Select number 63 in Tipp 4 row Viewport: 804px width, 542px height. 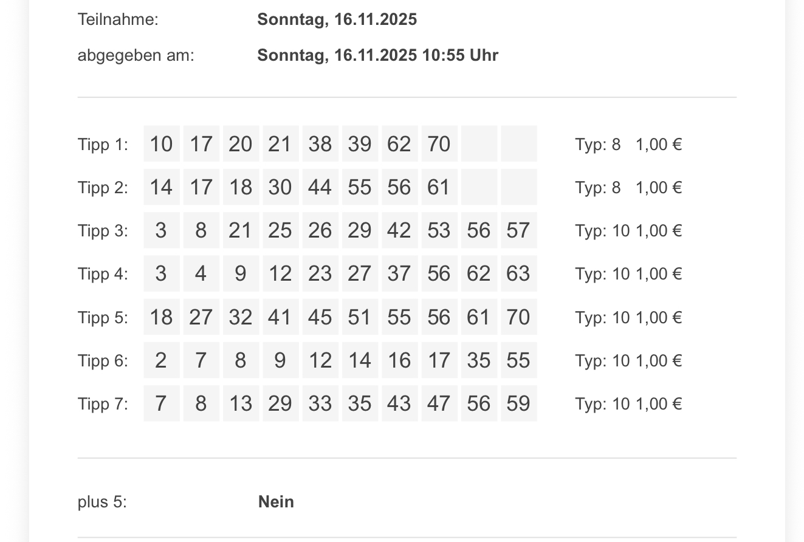tap(518, 273)
